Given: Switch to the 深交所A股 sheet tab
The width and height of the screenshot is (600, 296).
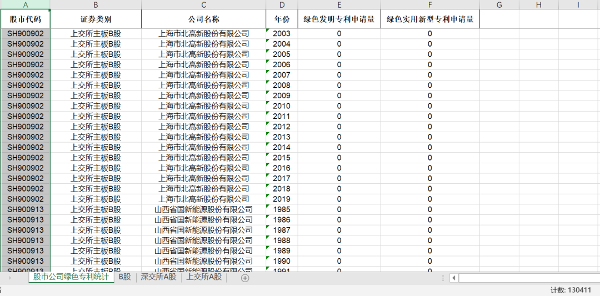Looking at the screenshot, I should (x=158, y=277).
